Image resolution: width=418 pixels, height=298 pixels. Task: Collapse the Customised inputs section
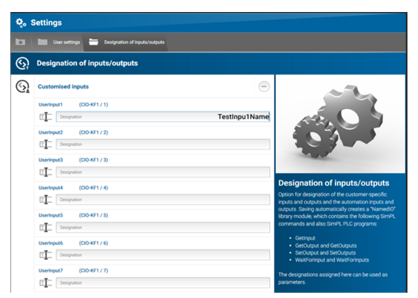pos(264,87)
